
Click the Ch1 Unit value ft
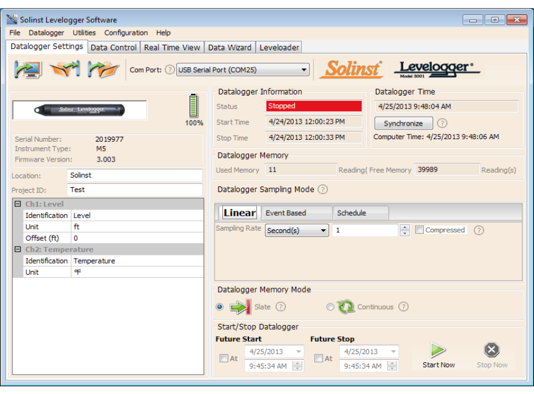click(138, 227)
